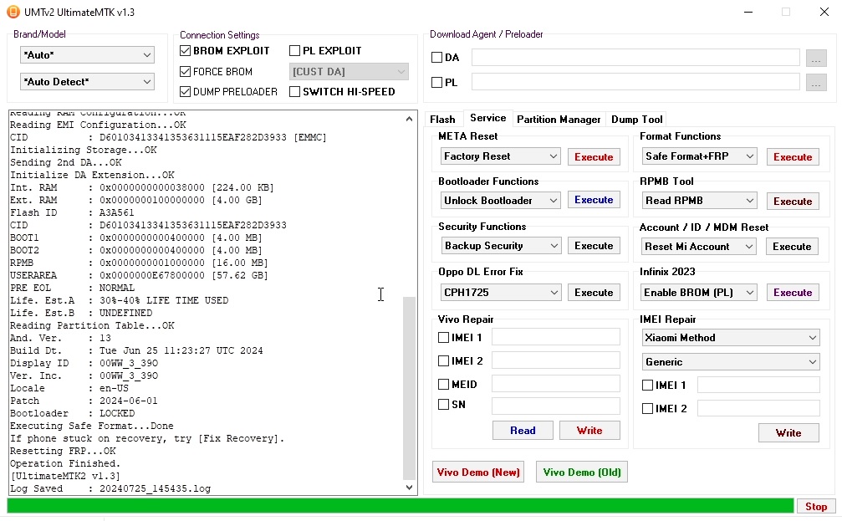Toggle FORCE BROM checkbox
The image size is (842, 521).
coord(186,71)
